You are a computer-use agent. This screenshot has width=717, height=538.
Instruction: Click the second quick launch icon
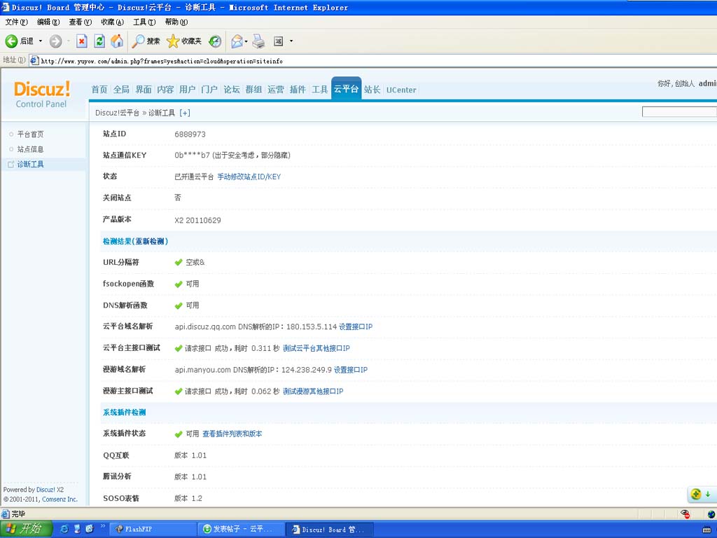click(77, 529)
